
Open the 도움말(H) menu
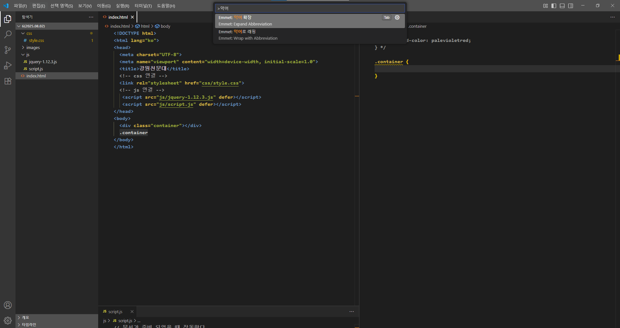(x=166, y=6)
